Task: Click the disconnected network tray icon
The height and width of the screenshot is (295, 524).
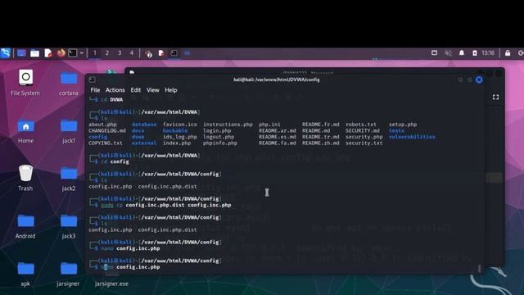Action: pos(448,52)
